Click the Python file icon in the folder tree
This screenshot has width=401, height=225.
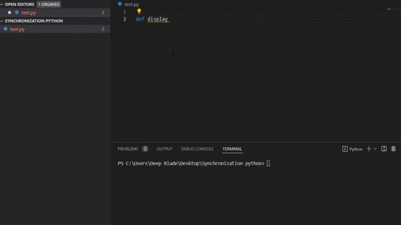coord(6,29)
